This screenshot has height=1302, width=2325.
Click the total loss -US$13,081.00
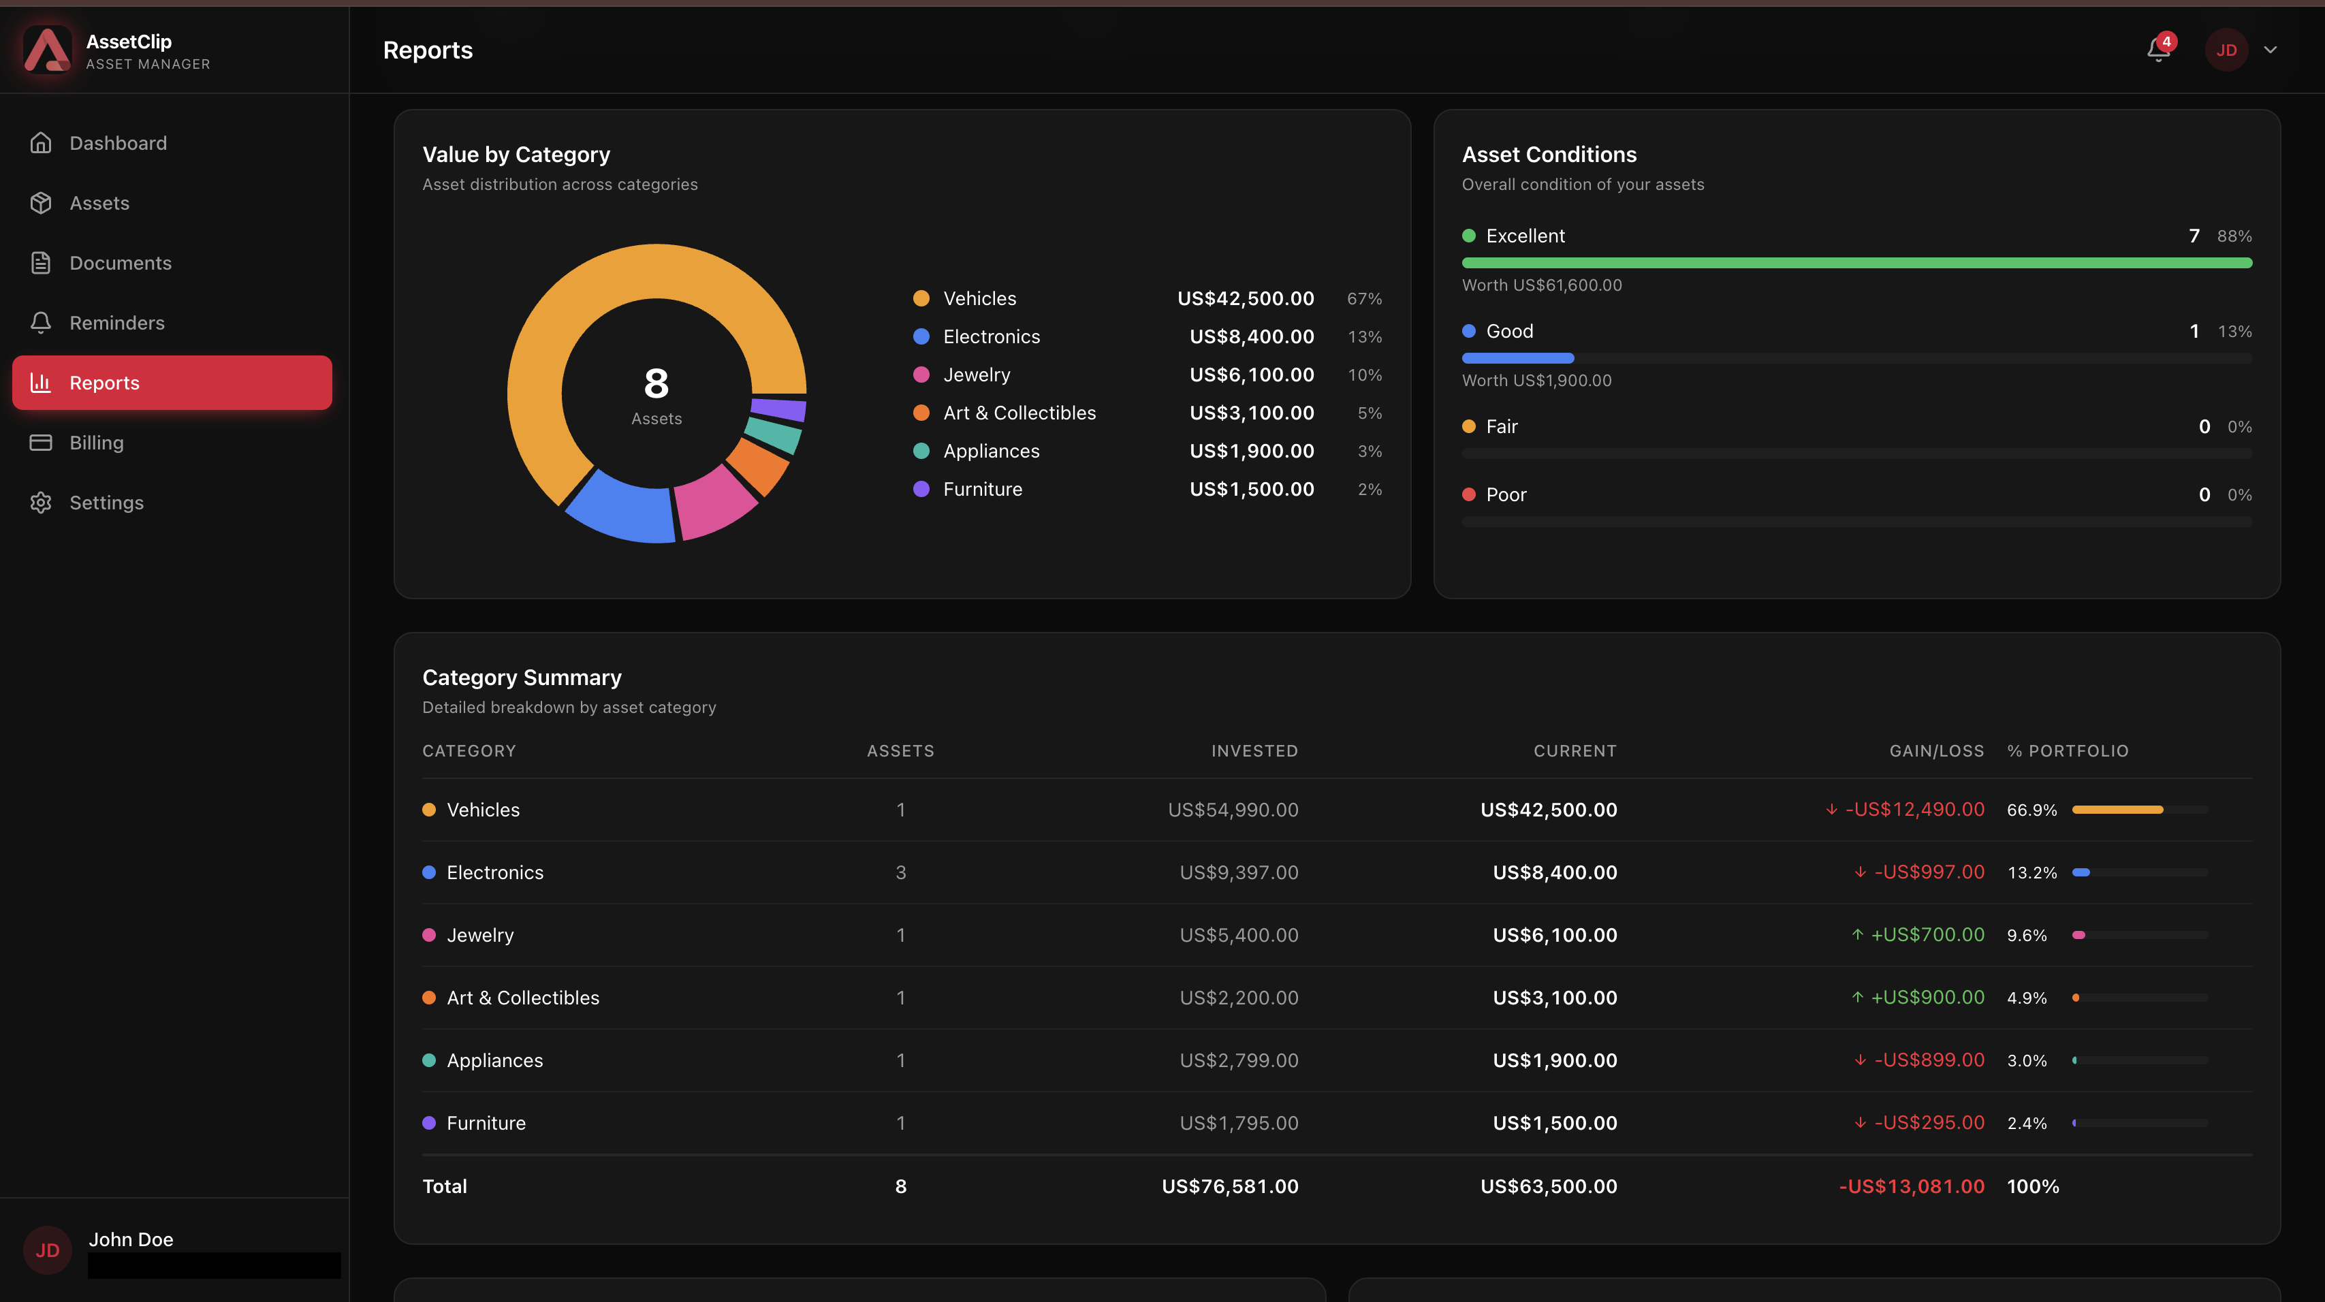(x=1912, y=1186)
